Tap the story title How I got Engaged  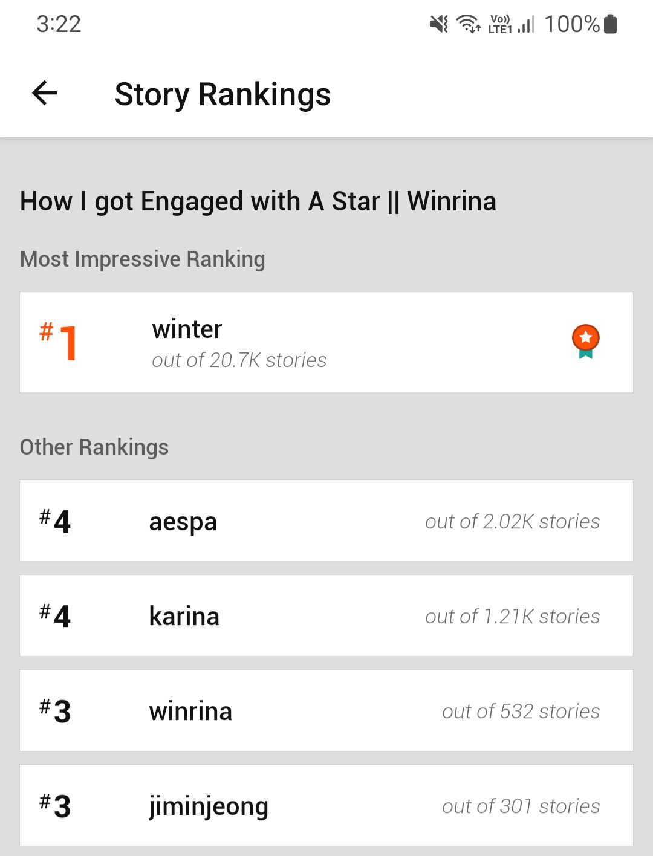pos(258,201)
